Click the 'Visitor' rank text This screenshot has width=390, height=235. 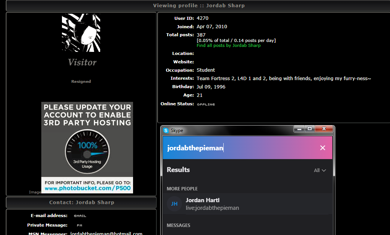pos(82,62)
